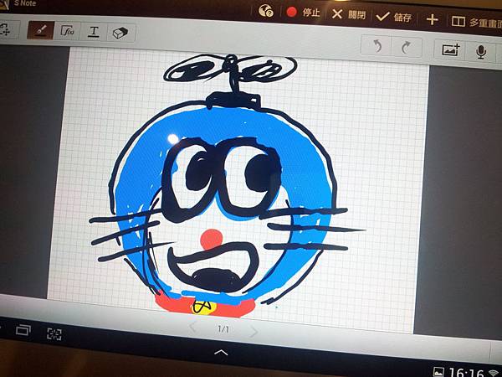Screen dimensions: 502x377
Task: Go to the previous page arrow
Action: [192, 328]
